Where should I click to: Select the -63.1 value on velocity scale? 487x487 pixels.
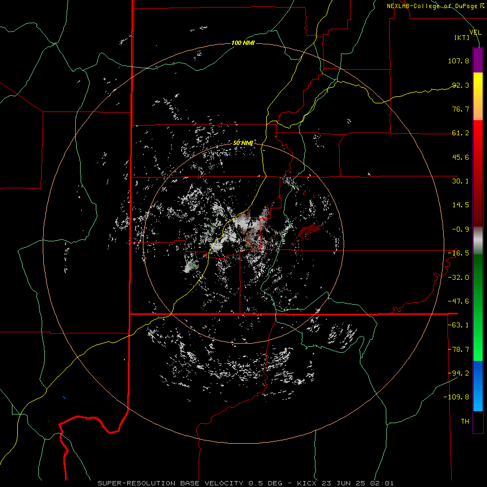pyautogui.click(x=458, y=325)
